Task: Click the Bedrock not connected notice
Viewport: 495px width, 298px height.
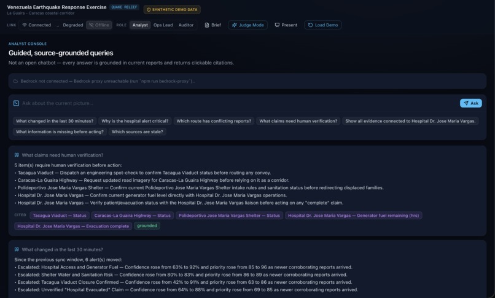Action: 247,81
